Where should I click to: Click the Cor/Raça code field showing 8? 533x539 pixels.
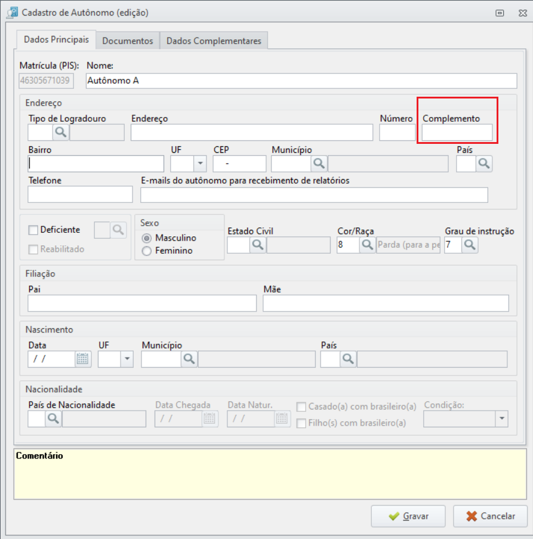(x=348, y=245)
